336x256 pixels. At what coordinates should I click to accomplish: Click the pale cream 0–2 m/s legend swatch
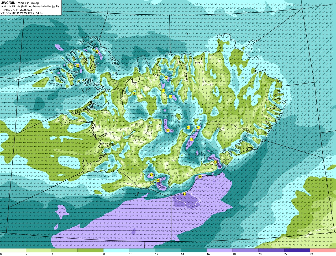[x=13, y=251]
